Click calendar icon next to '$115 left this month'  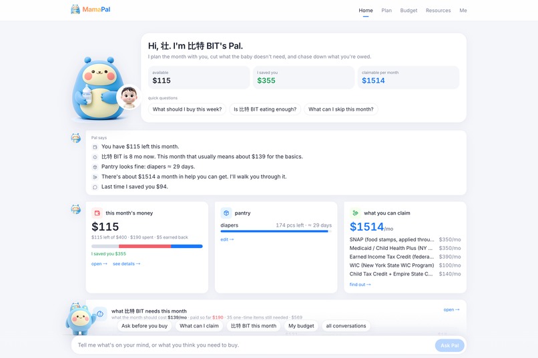click(x=95, y=147)
